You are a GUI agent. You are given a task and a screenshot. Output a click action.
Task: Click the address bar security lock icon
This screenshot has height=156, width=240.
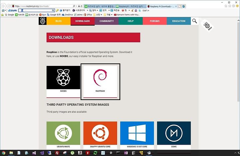(79, 6)
